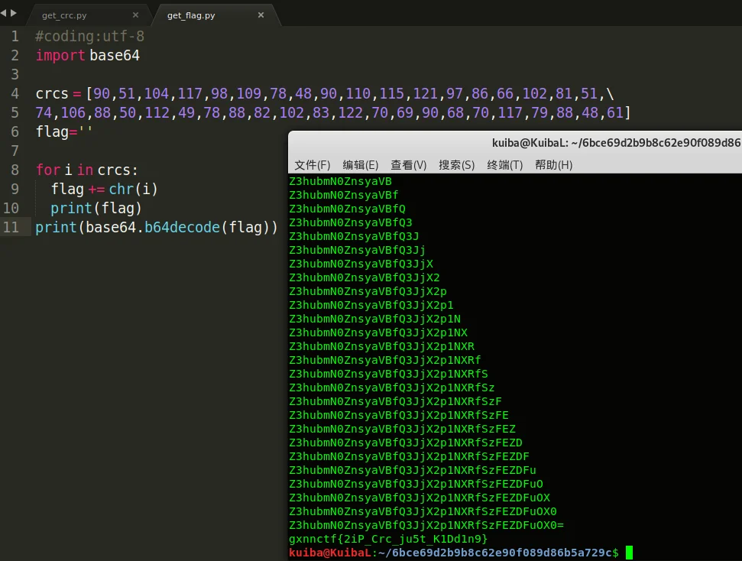The width and height of the screenshot is (742, 561).
Task: Click terminal line ending with 'FuOX0='
Action: point(426,525)
